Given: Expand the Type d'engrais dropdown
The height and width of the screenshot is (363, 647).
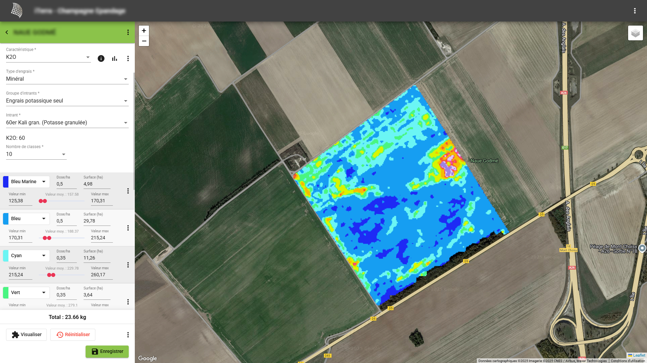Looking at the screenshot, I should point(67,79).
